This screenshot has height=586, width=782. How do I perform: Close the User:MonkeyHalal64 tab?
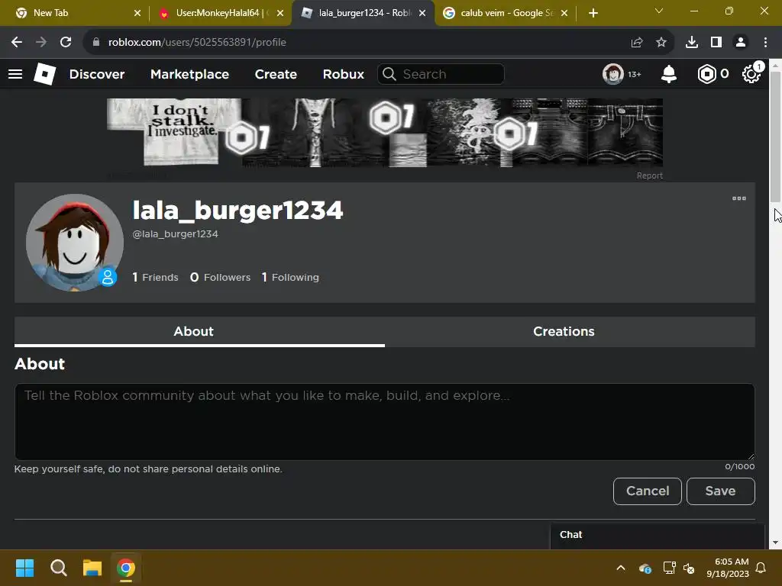[x=280, y=13]
